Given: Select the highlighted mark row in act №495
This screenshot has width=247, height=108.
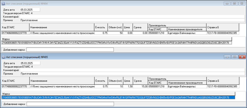Looking at the screenshot, I should coord(117,98).
